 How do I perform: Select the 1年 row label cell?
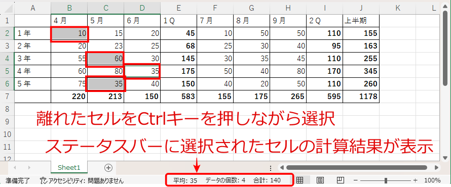pyautogui.click(x=32, y=33)
